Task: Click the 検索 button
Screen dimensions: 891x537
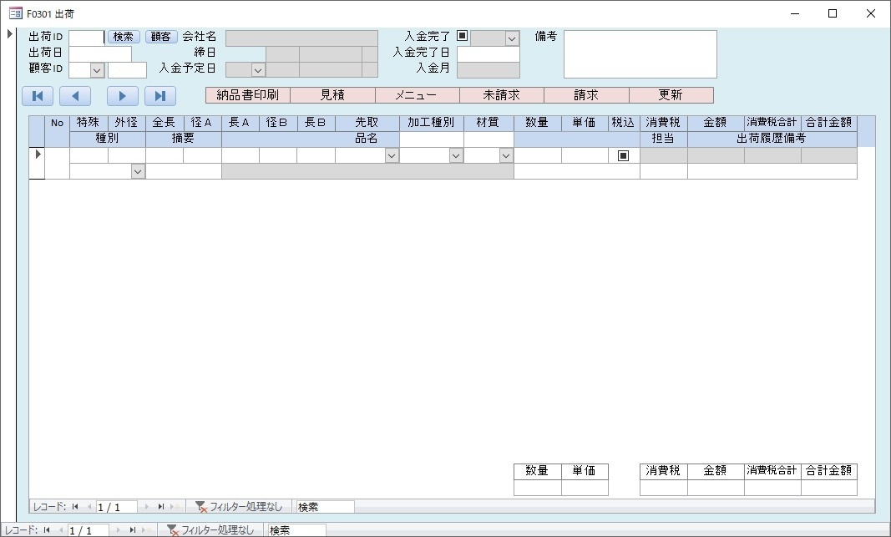Action: tap(124, 37)
